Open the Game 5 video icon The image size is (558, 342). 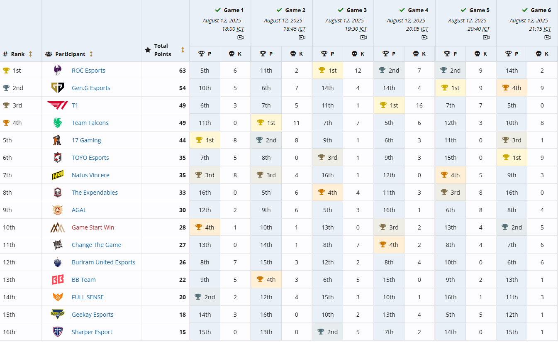[486, 37]
